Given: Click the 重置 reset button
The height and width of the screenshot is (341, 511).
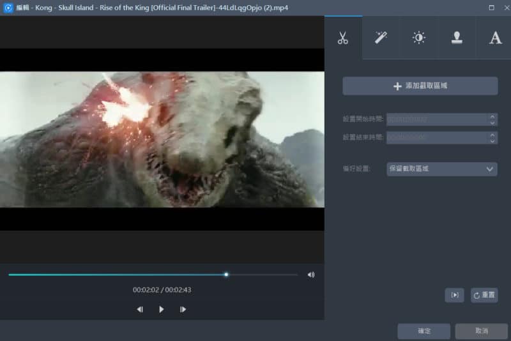Looking at the screenshot, I should pos(484,295).
